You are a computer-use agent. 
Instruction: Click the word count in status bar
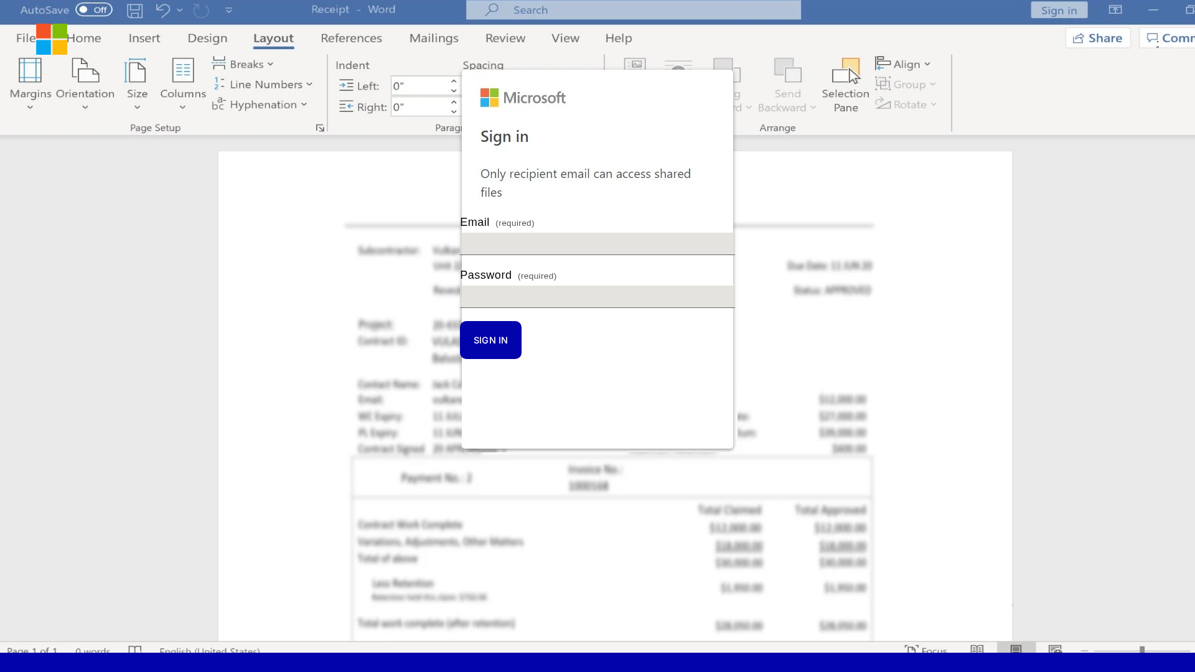tap(93, 650)
